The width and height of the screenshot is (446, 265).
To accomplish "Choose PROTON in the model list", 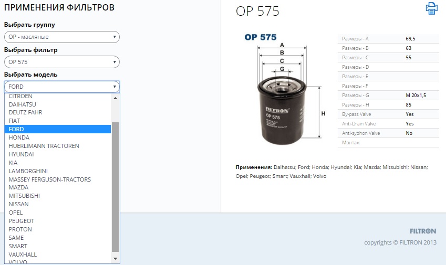I will [57, 229].
